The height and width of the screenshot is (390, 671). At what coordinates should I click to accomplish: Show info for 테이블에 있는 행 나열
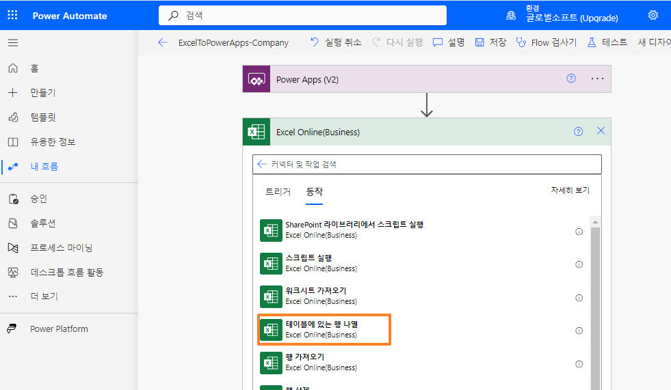(579, 331)
